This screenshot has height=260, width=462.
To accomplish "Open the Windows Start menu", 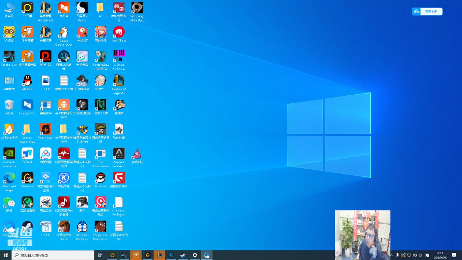I will pyautogui.click(x=6, y=255).
